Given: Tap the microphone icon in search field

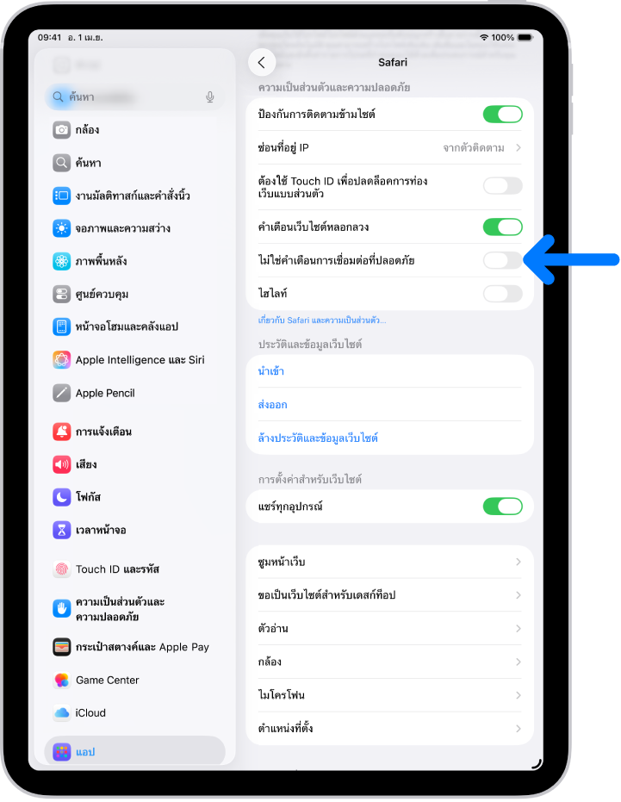Looking at the screenshot, I should click(x=210, y=97).
